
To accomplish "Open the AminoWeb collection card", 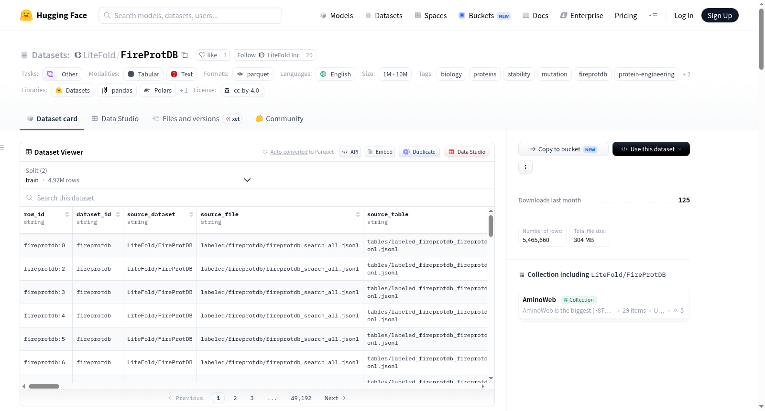I will (x=604, y=305).
